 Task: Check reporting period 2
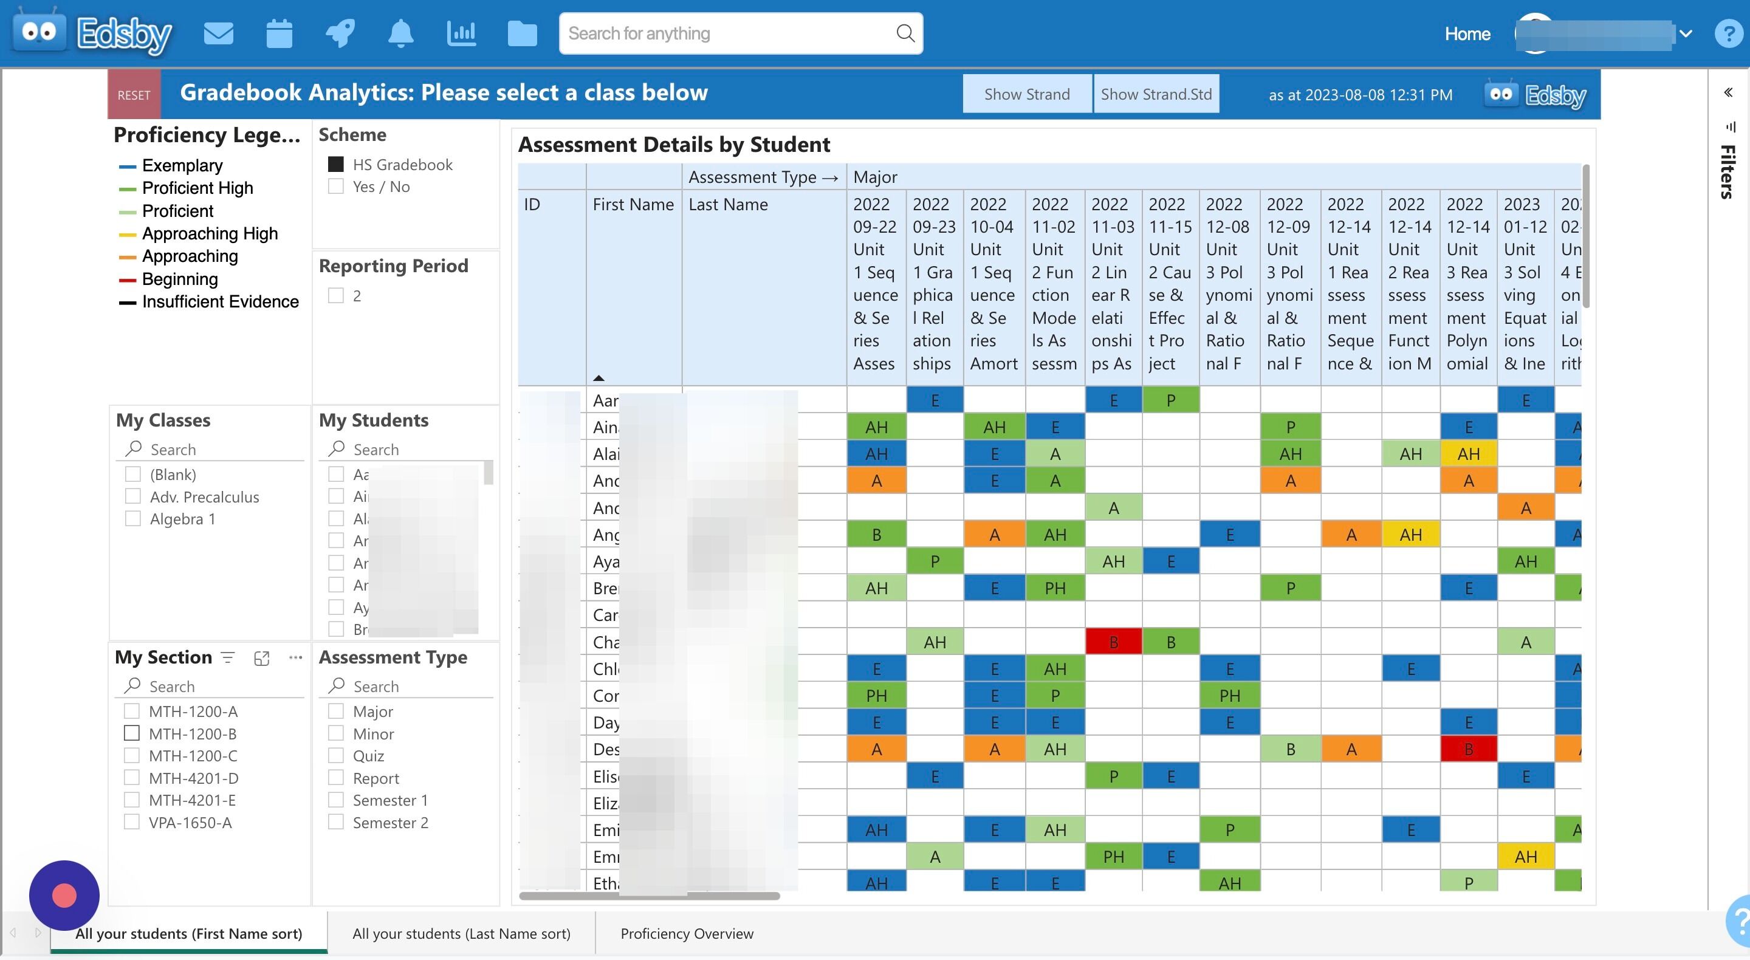click(x=336, y=295)
